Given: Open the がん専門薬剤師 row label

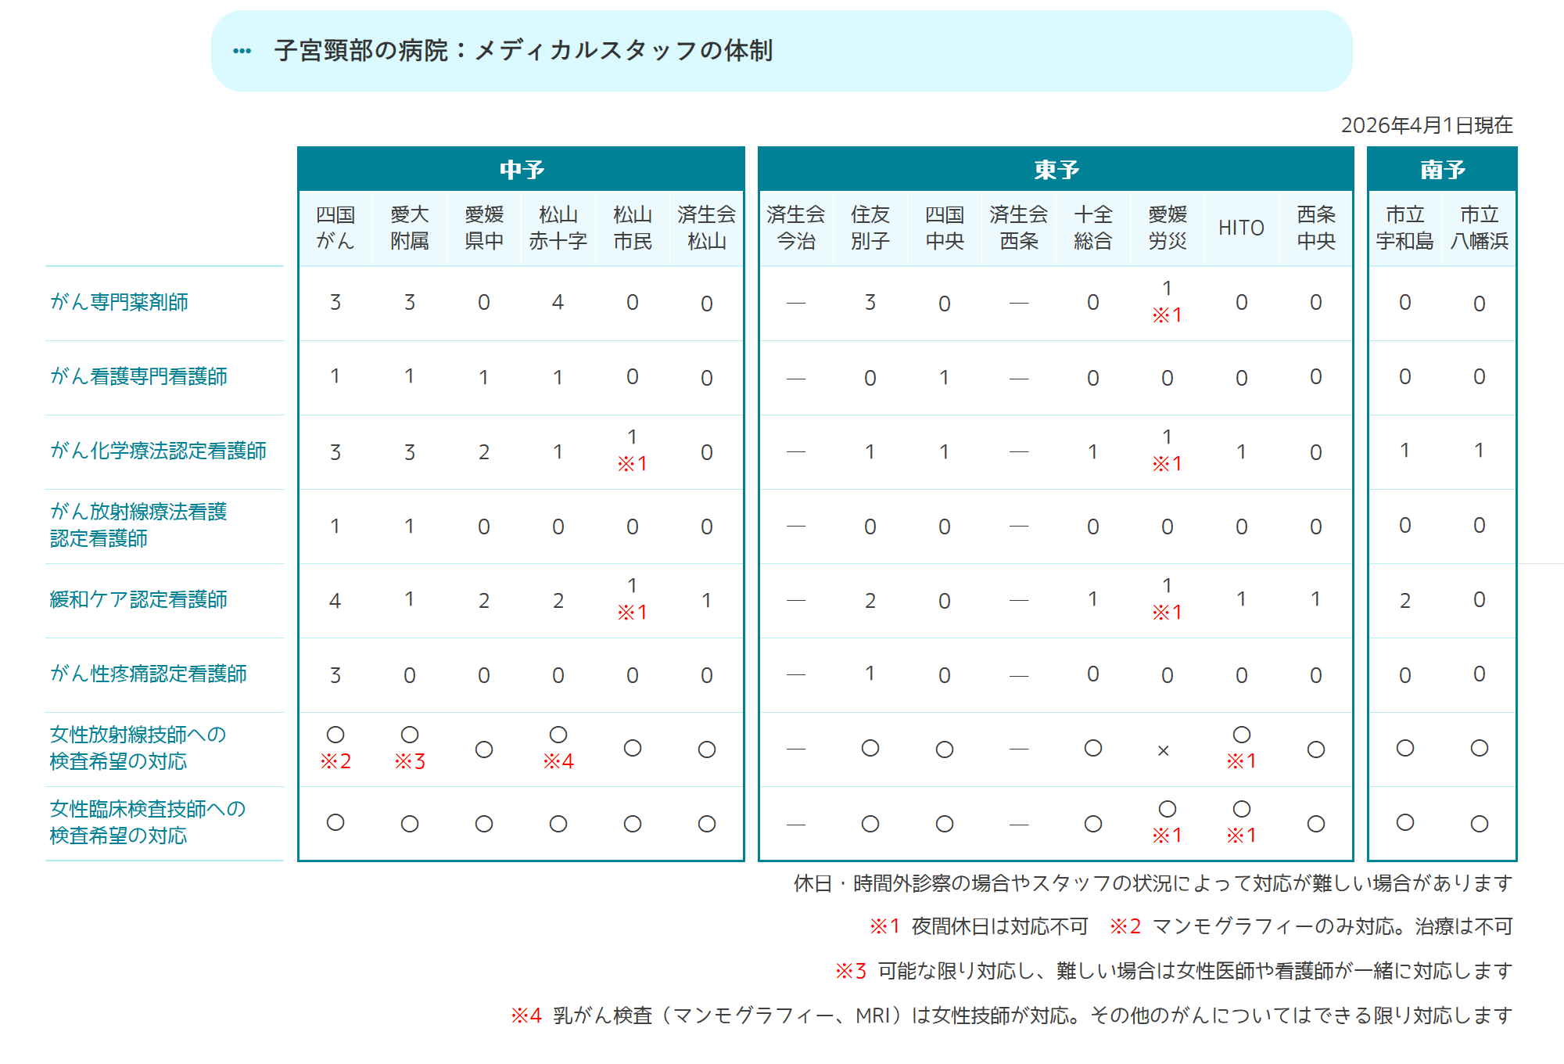Looking at the screenshot, I should (x=119, y=302).
